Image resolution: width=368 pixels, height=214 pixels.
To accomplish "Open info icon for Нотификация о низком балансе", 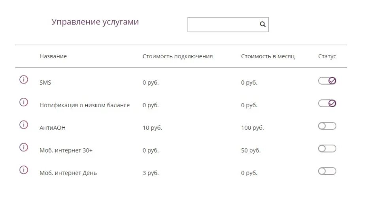I will coord(23,102).
